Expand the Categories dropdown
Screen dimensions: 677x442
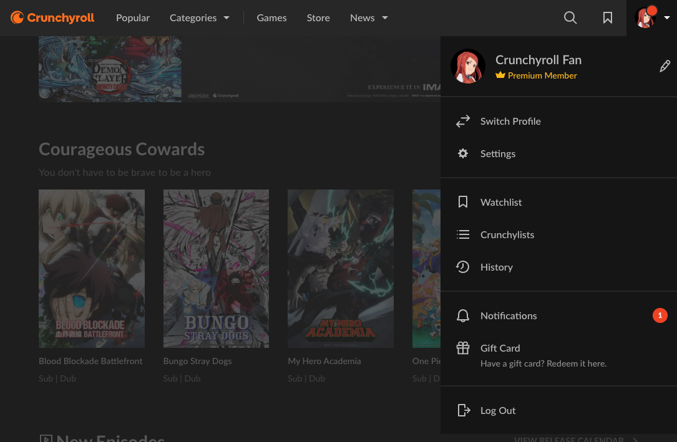(x=199, y=17)
